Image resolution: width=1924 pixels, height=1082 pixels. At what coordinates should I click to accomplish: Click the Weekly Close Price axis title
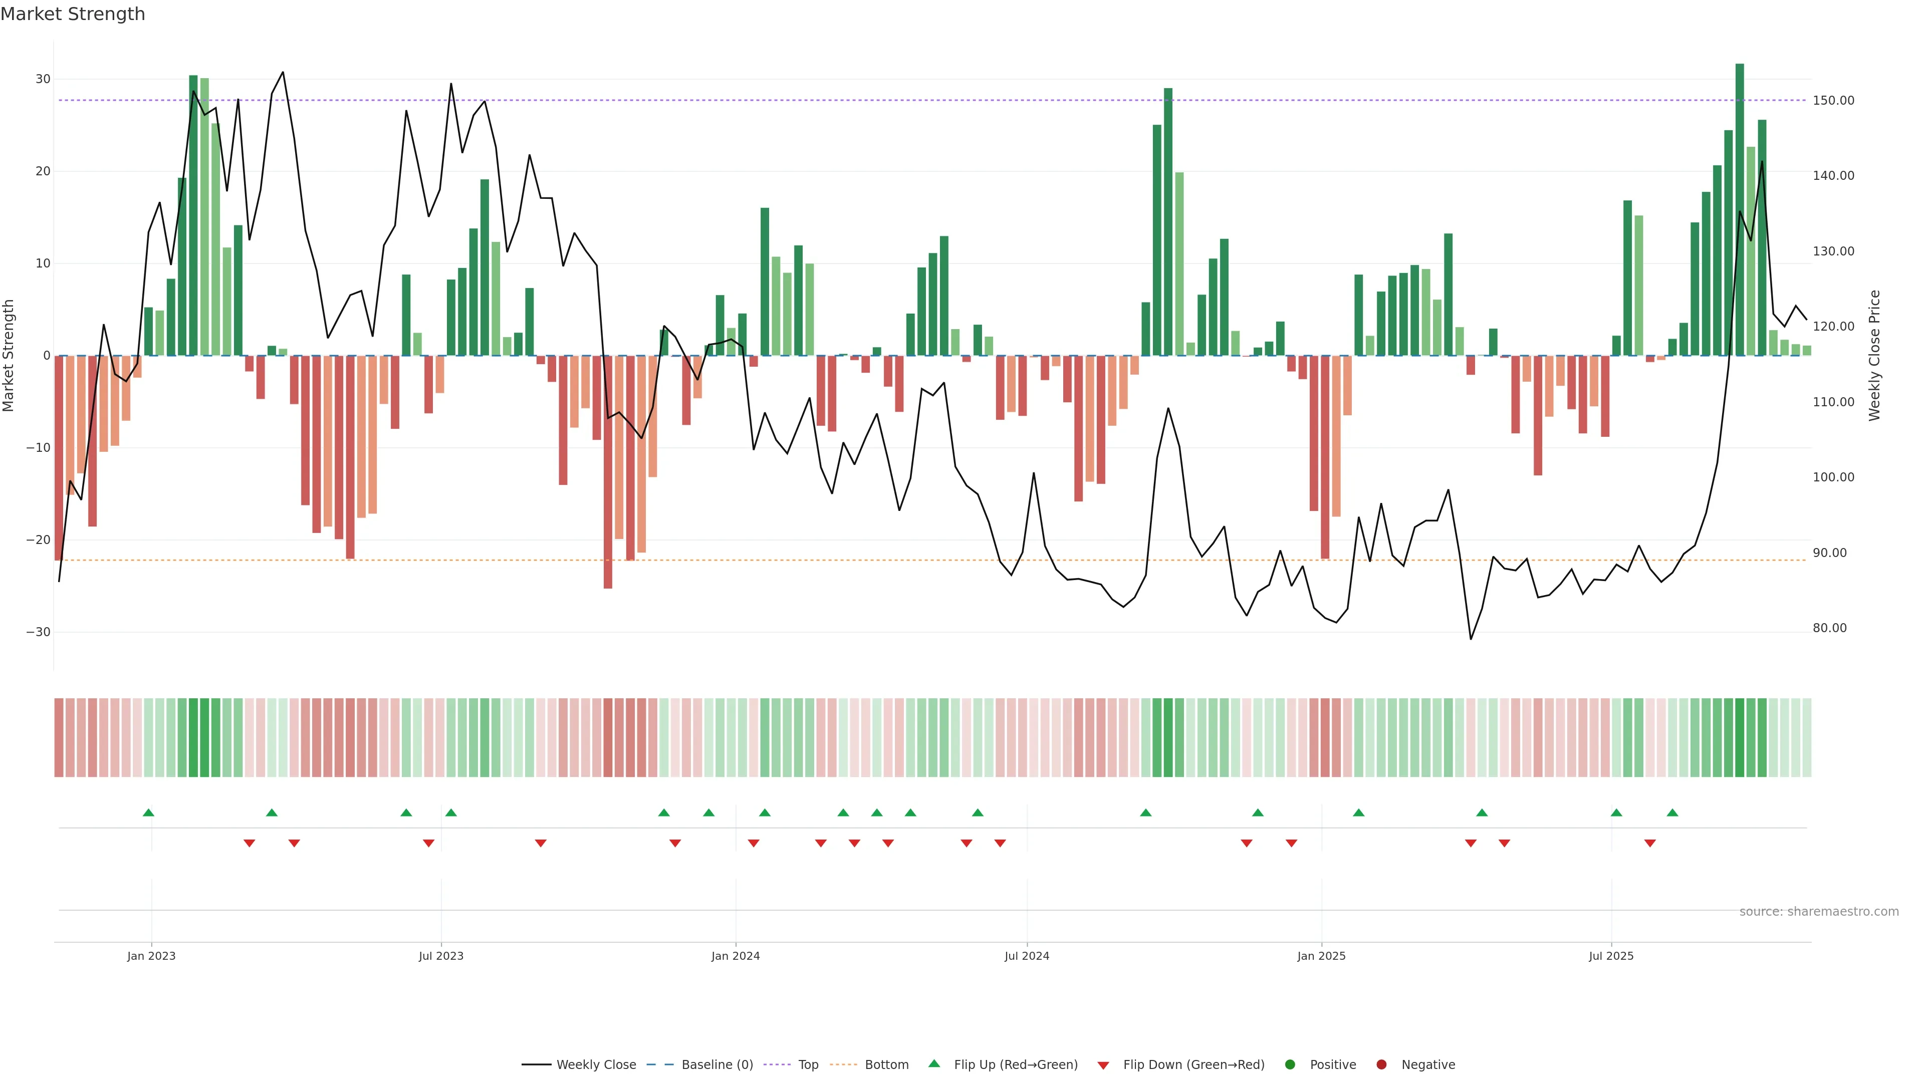[x=1875, y=356]
